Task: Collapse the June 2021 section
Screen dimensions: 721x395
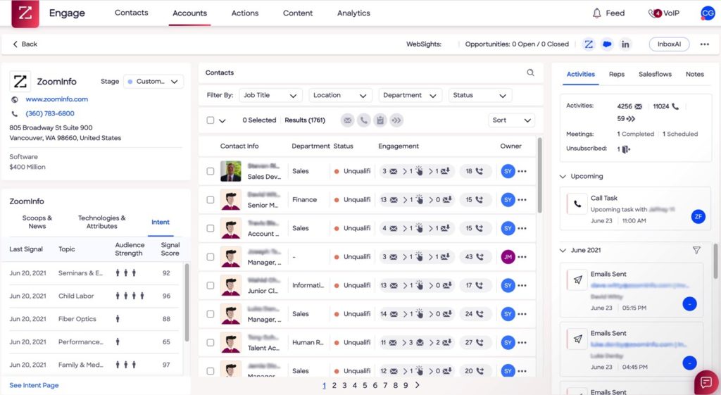Action: 563,251
